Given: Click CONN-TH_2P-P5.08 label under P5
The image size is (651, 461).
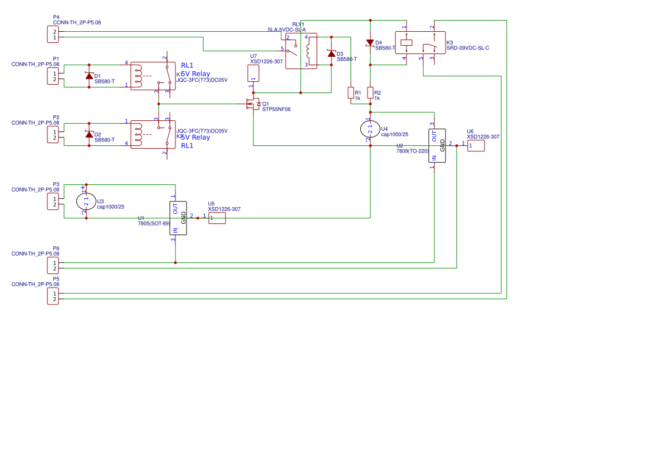Looking at the screenshot, I should 35,285.
